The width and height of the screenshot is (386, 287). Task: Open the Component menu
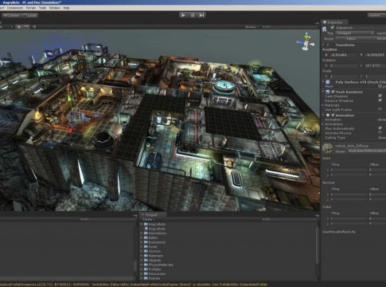click(x=15, y=8)
